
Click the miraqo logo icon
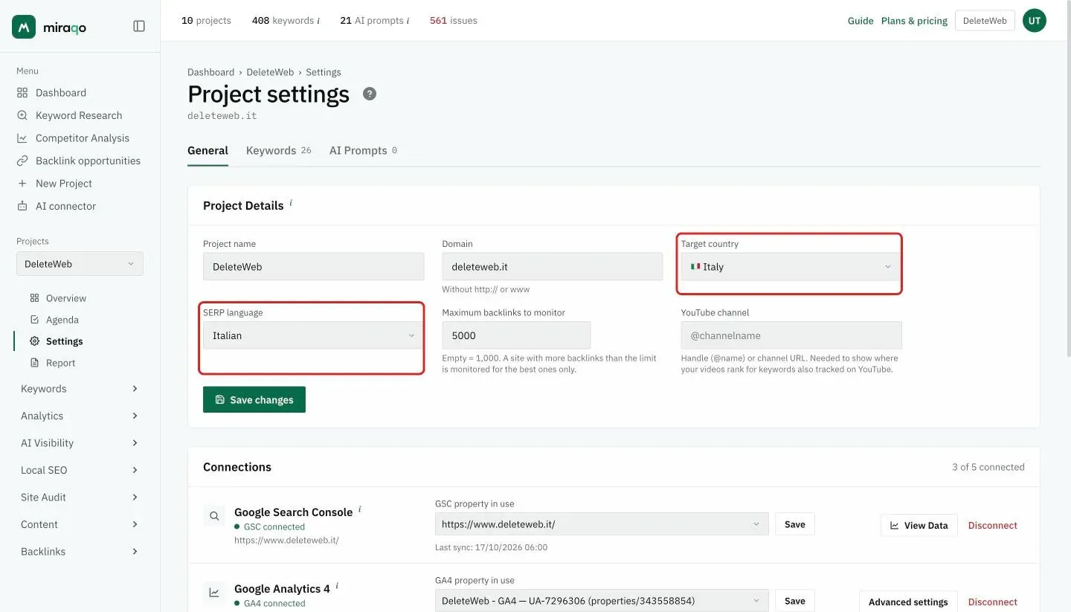pos(24,27)
